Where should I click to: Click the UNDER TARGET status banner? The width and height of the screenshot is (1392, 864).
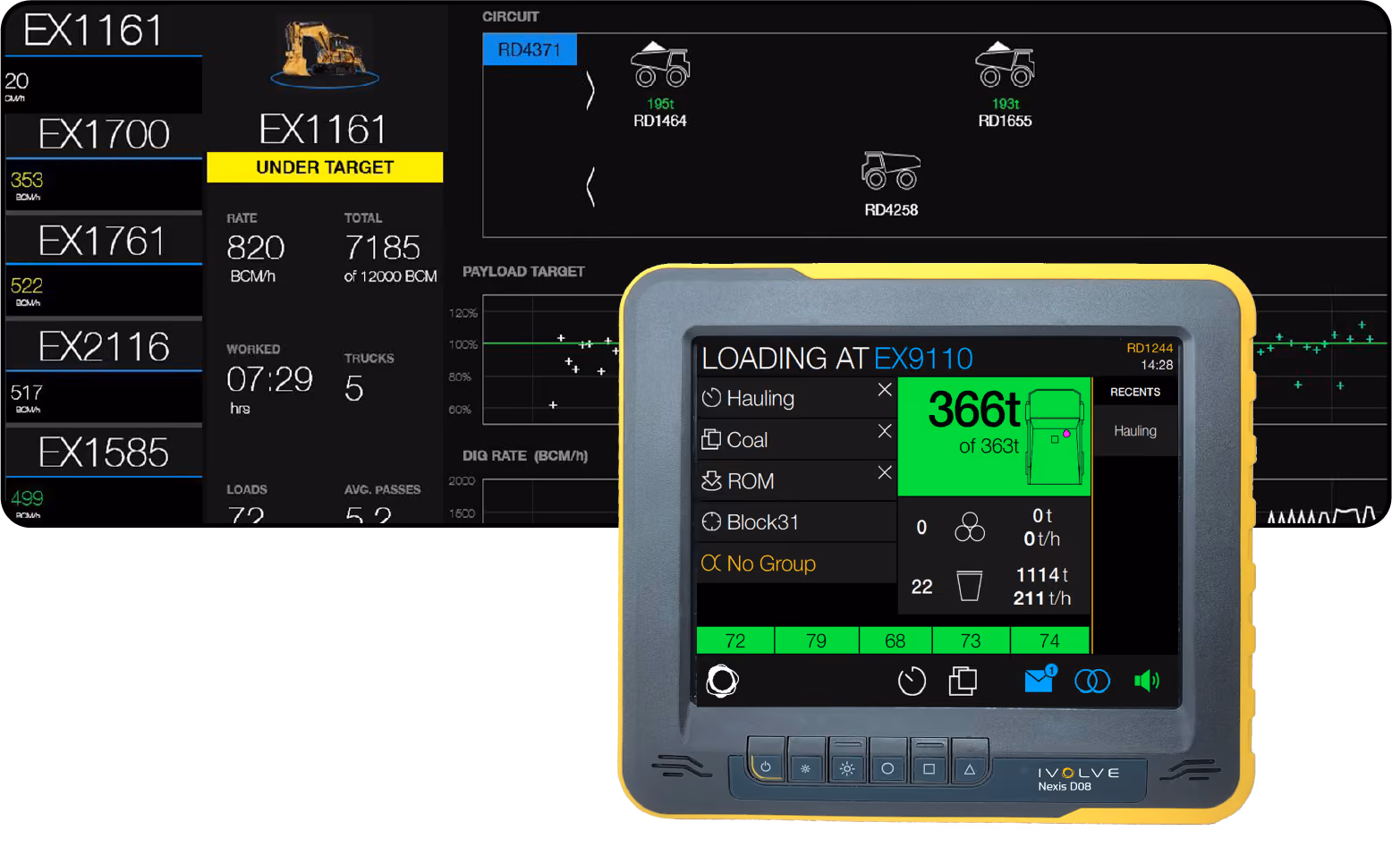tap(325, 167)
